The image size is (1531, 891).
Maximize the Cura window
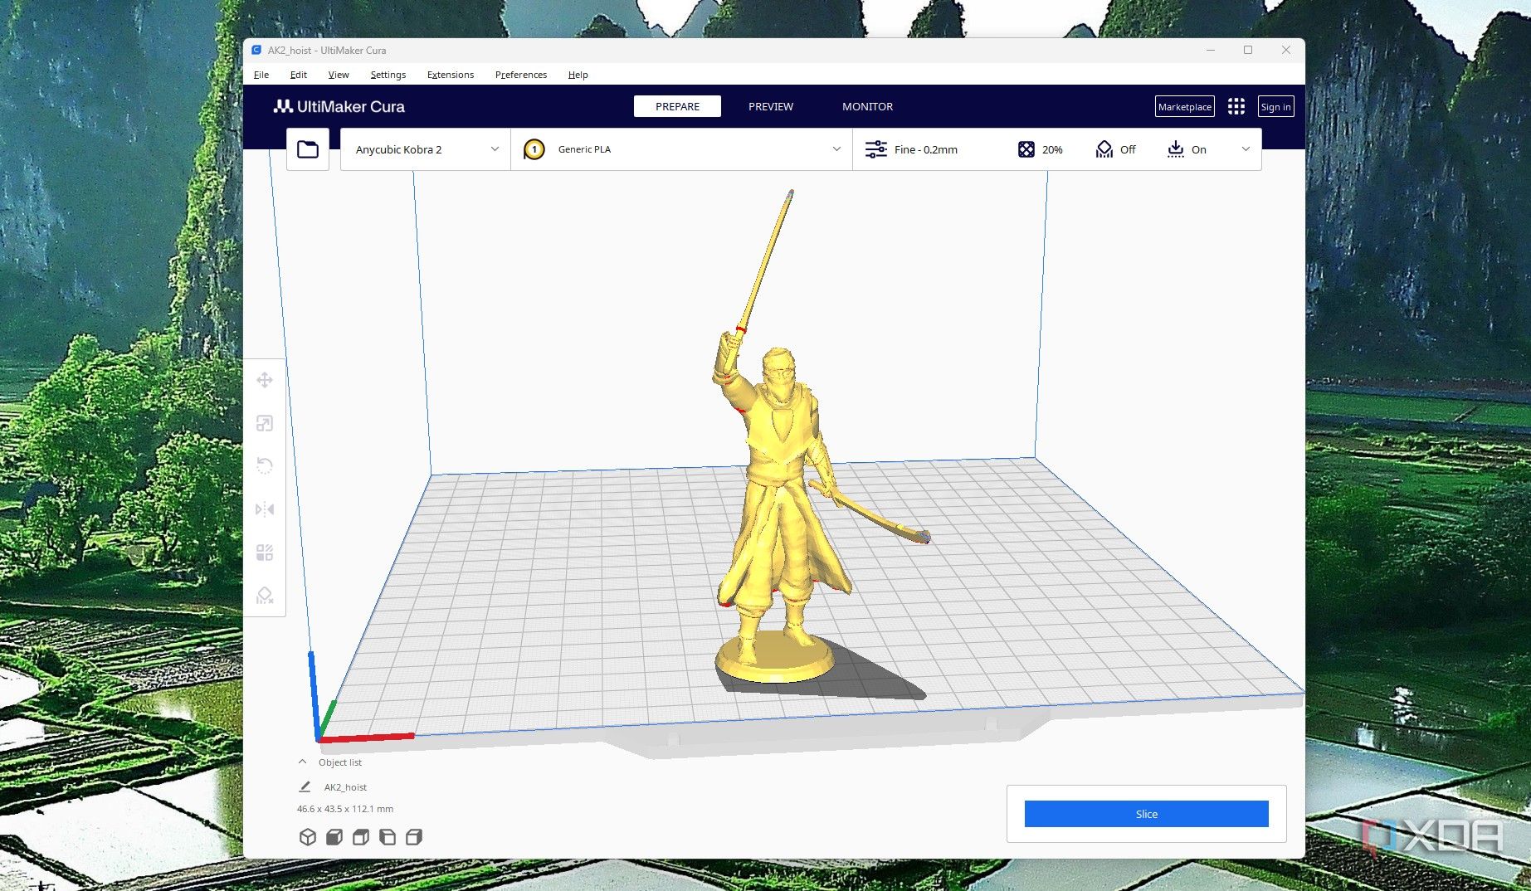[1248, 50]
